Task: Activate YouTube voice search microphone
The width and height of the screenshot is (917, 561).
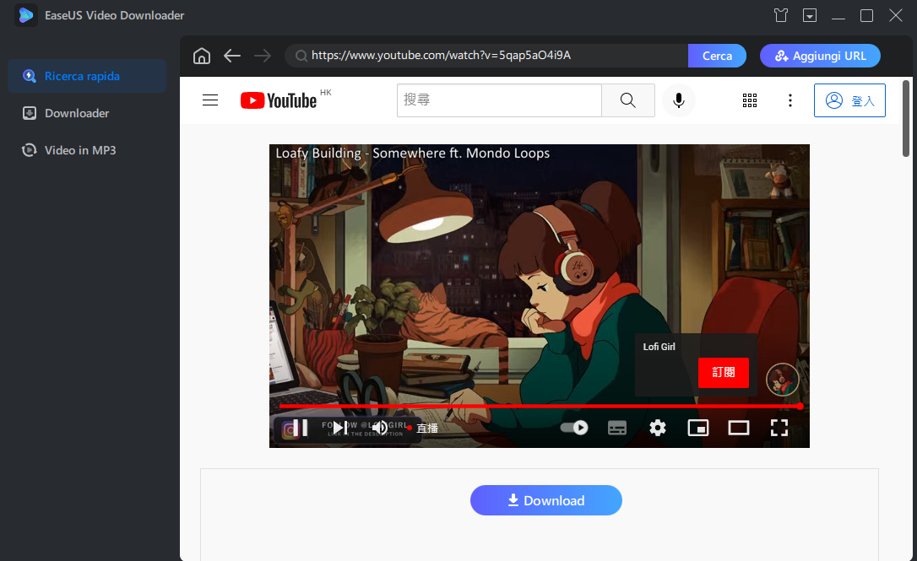Action: 678,100
